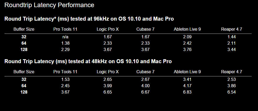This screenshot has height=111, width=258.
Task: Click the Ableton Live 9 value 2.09
Action: click(187, 37)
